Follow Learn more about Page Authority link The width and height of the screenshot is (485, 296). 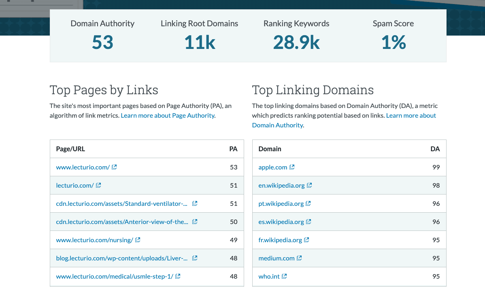(168, 116)
